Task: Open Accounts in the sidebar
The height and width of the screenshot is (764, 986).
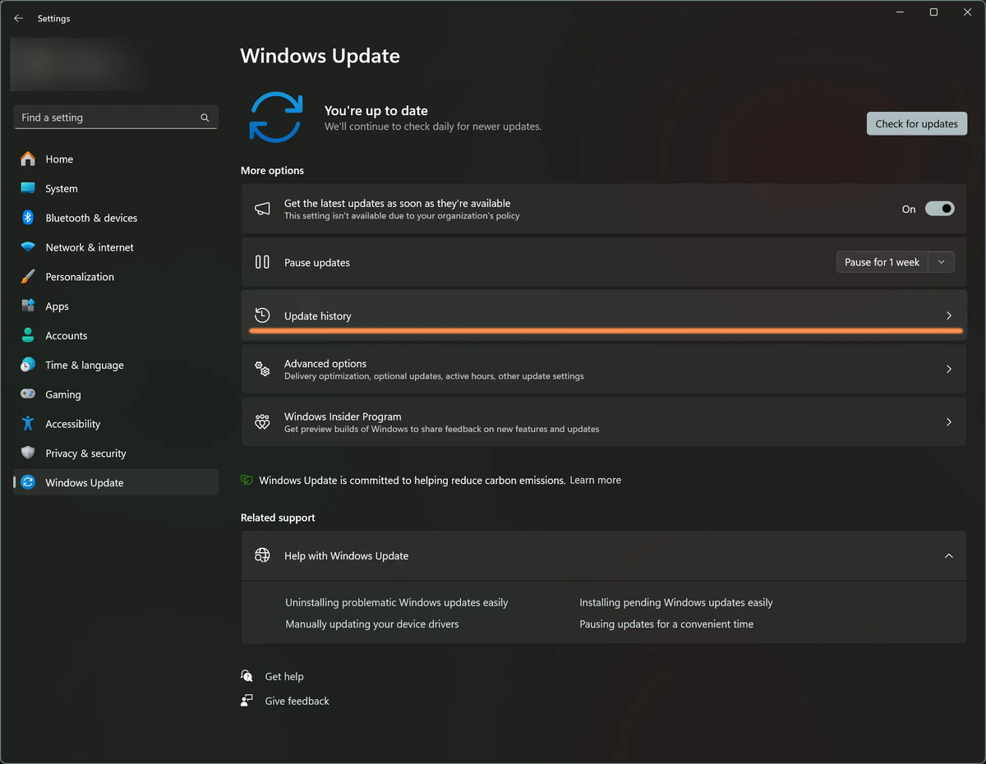Action: [116, 335]
